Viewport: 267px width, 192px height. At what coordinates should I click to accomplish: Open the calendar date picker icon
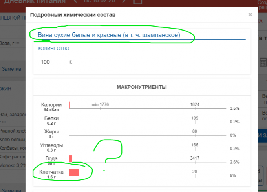137,2
